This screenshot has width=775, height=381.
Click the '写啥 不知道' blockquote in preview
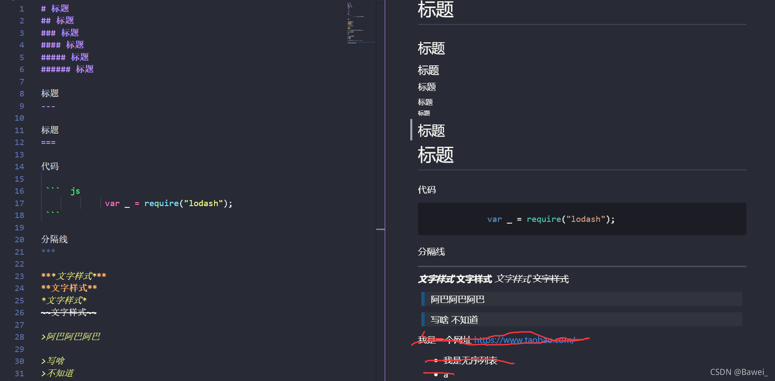582,320
